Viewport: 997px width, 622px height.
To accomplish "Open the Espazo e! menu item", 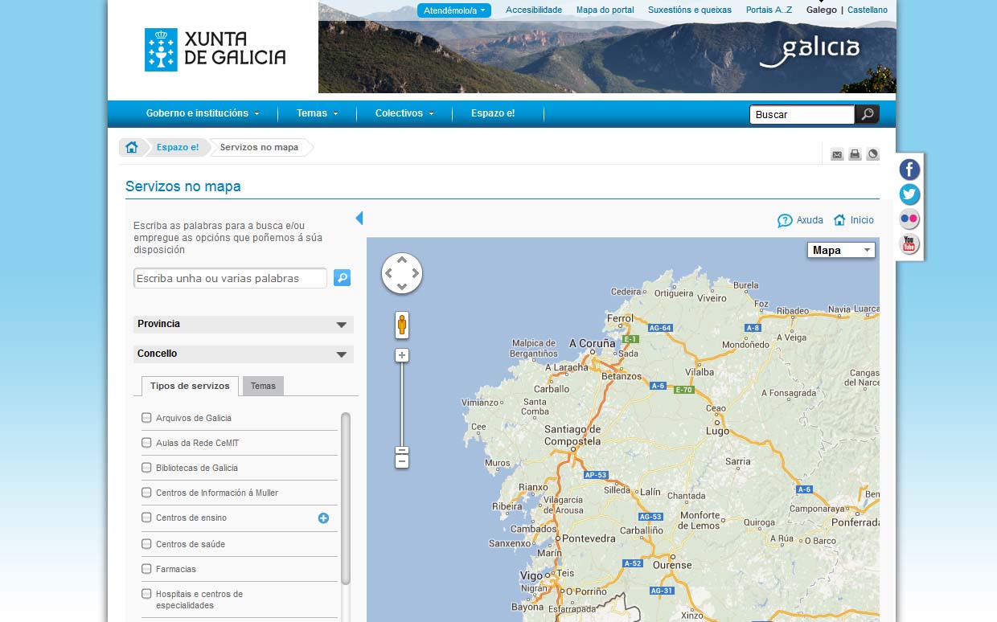I will [x=493, y=113].
